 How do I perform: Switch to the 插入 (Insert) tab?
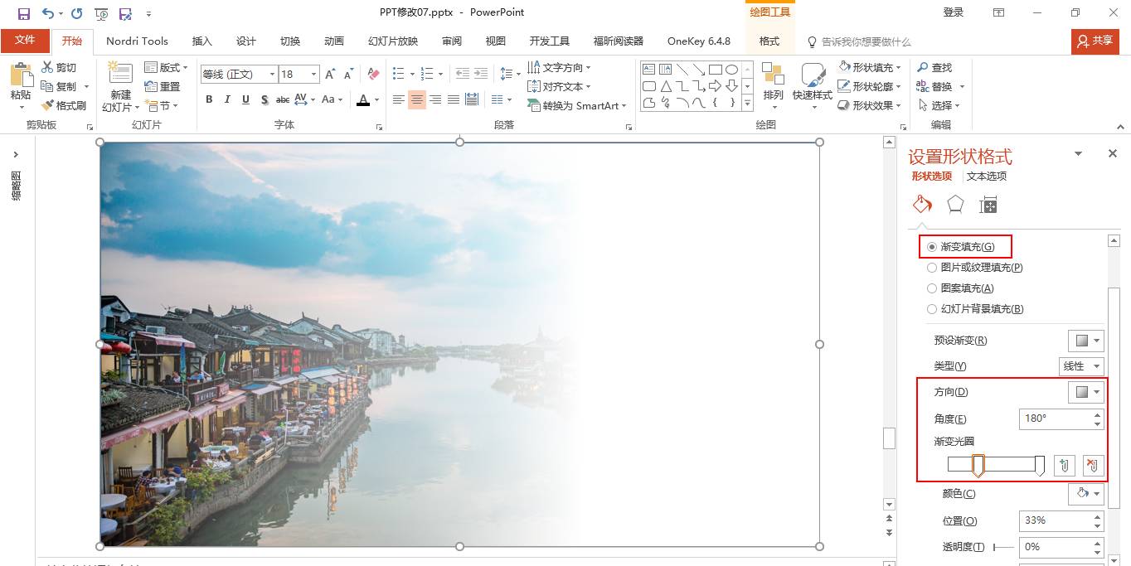click(201, 41)
